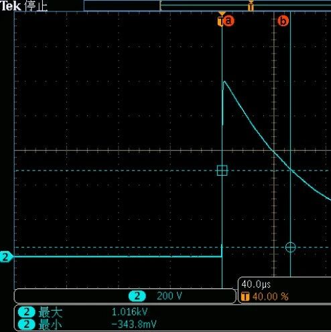Screen dimensions: 331x332
Task: Click the circular cursor b intersection marker
Action: 290,247
